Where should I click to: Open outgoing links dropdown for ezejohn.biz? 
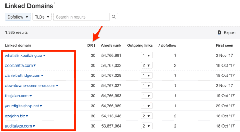147,116
